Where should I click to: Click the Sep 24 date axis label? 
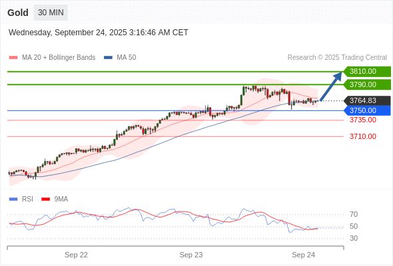(303, 255)
